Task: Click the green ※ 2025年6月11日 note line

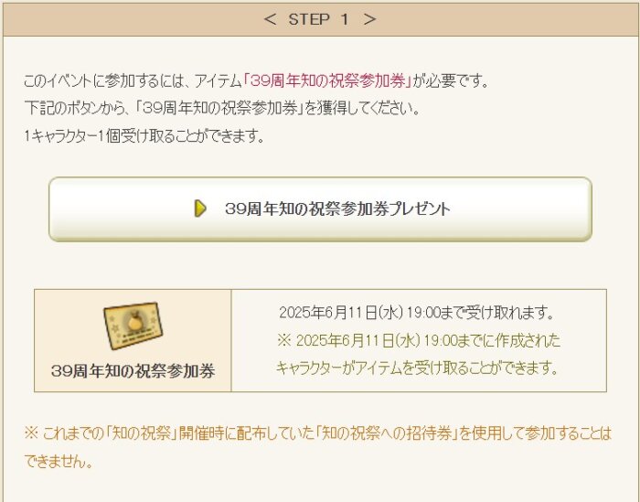Action: 419,340
